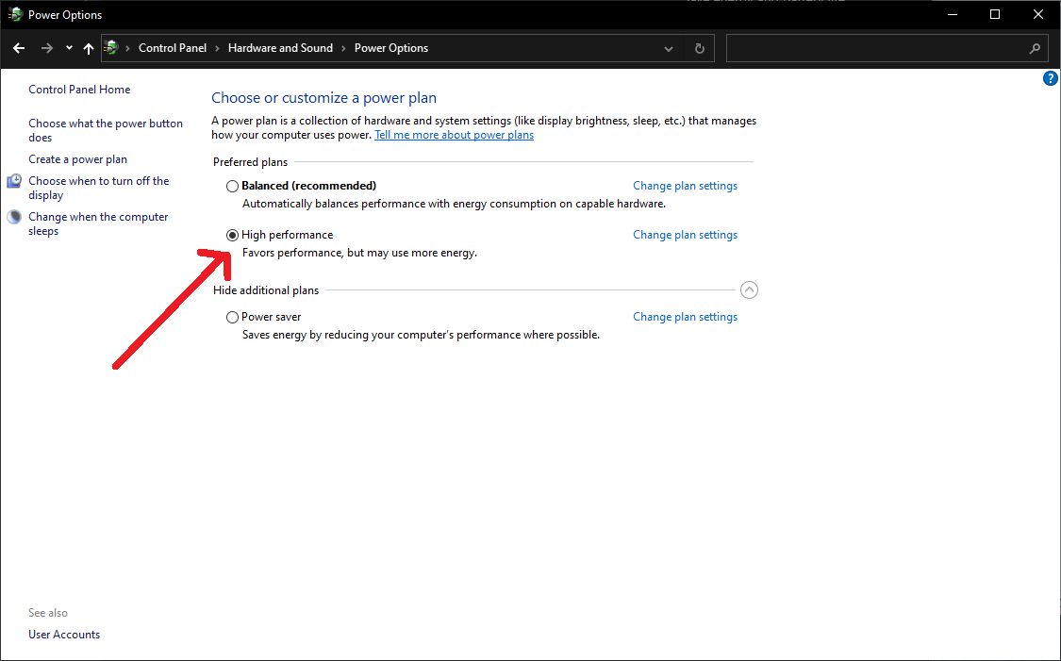The width and height of the screenshot is (1061, 661).
Task: Go up one folder level arrow
Action: click(89, 48)
